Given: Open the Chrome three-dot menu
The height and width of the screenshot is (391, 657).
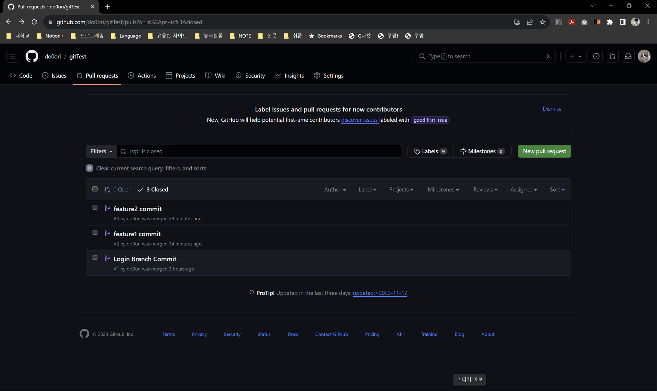Looking at the screenshot, I should pos(648,22).
